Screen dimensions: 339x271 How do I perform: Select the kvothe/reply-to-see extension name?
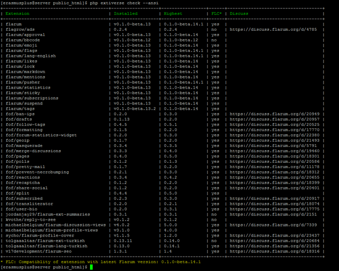[31, 220]
